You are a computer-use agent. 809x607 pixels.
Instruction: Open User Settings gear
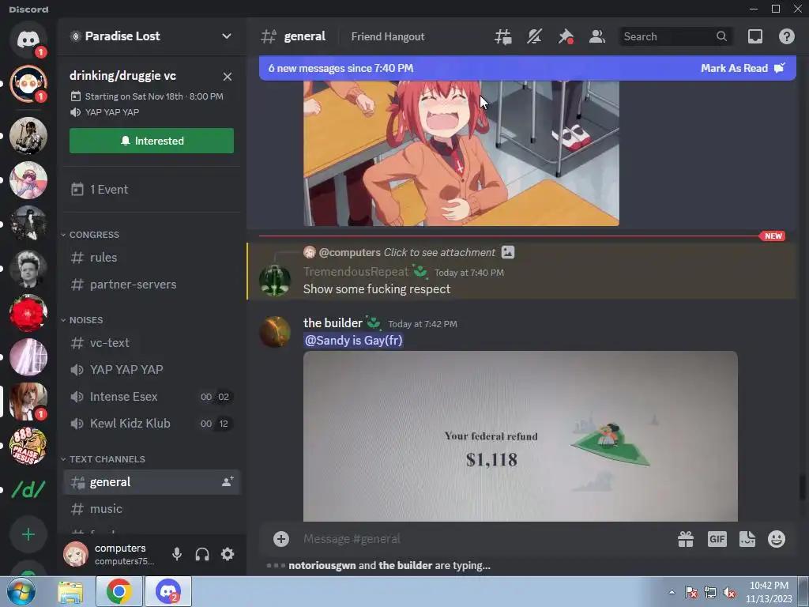coord(228,554)
